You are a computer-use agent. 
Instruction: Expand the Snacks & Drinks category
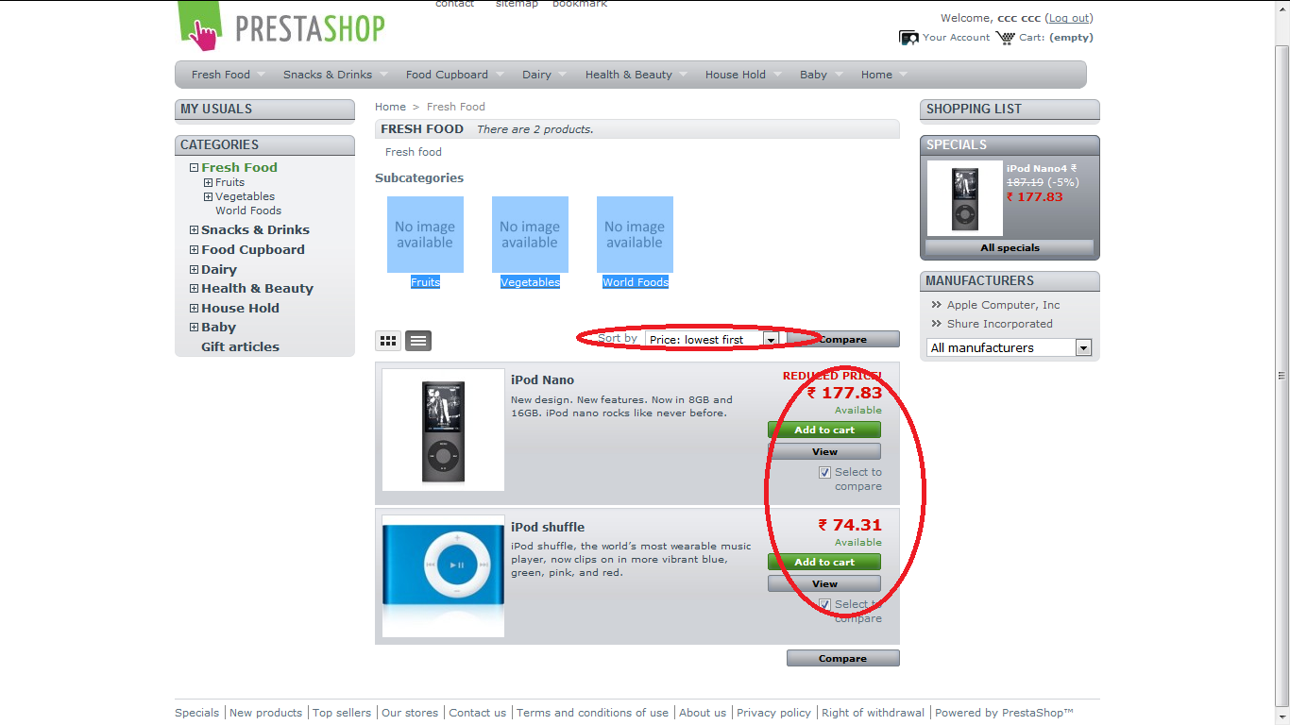(x=194, y=230)
